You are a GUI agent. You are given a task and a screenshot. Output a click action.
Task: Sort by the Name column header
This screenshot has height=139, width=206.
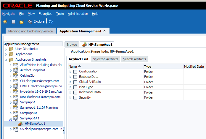(x=73, y=67)
